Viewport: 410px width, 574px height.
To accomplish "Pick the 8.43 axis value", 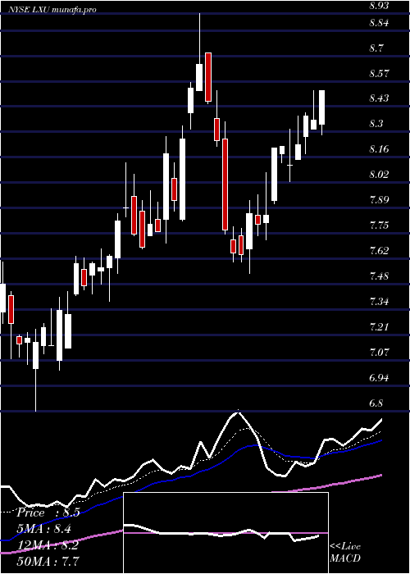I will tap(379, 98).
